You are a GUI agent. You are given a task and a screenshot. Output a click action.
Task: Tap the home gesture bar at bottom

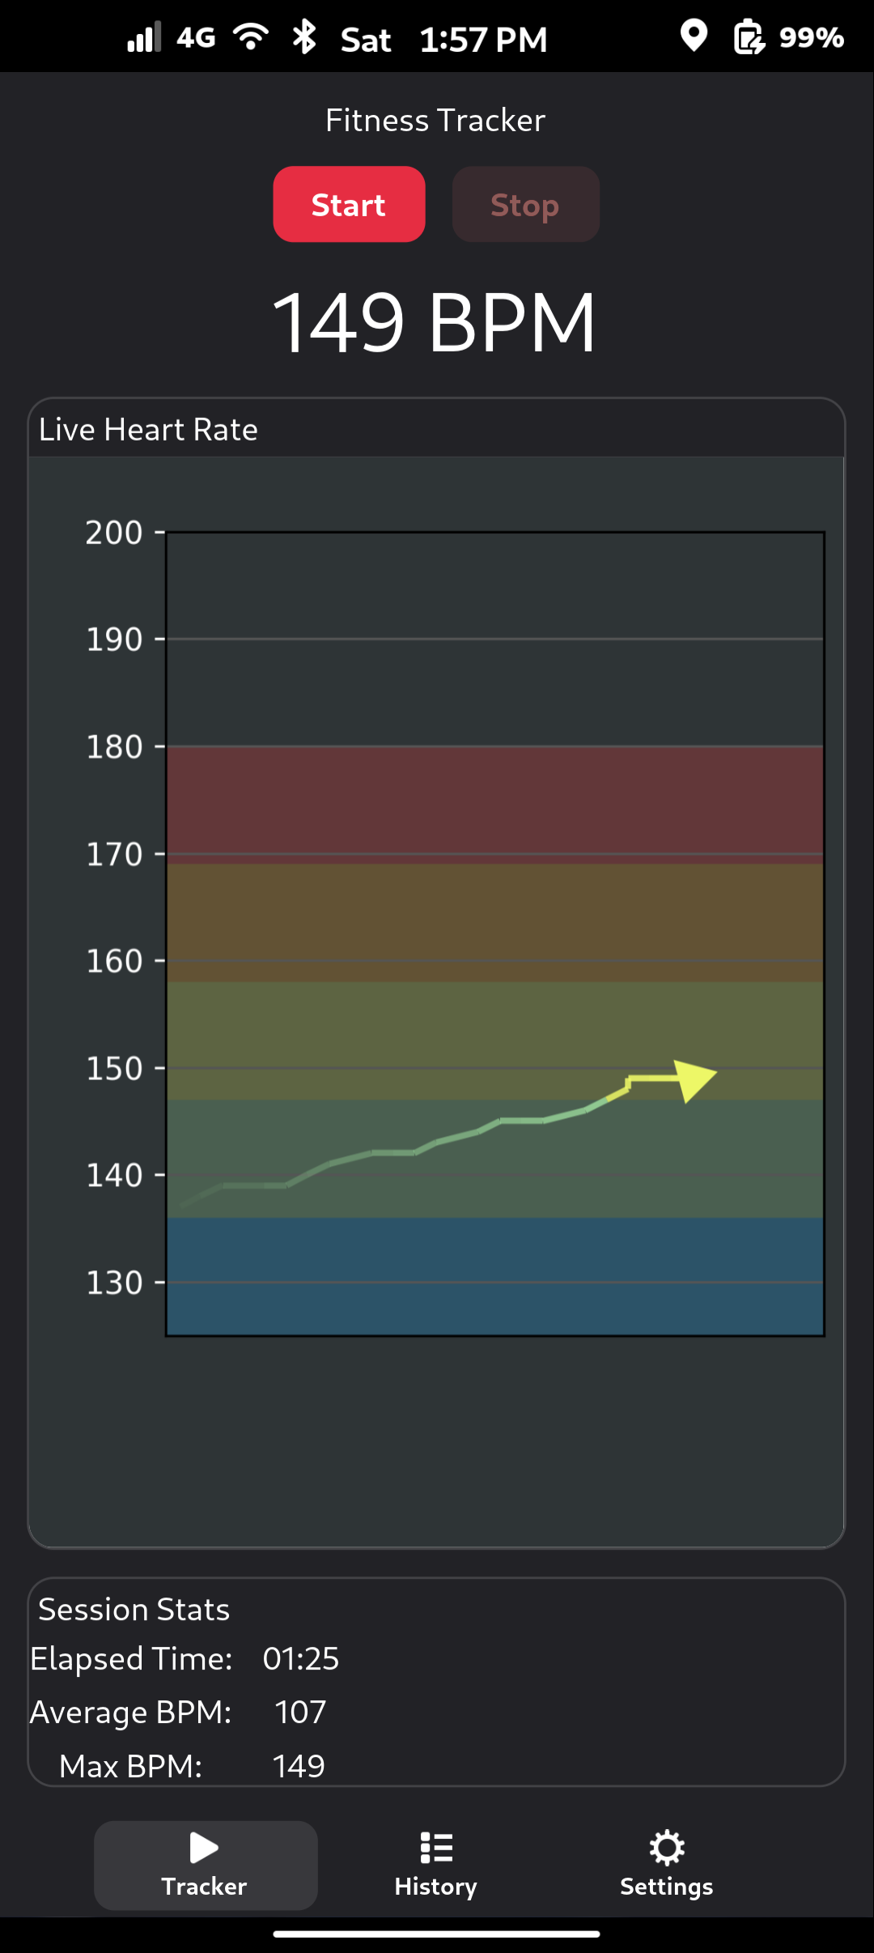[x=436, y=1934]
